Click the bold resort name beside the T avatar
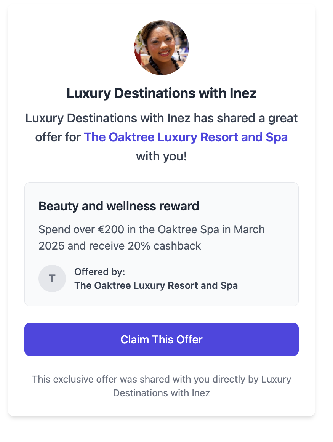333x442 pixels. [x=156, y=285]
